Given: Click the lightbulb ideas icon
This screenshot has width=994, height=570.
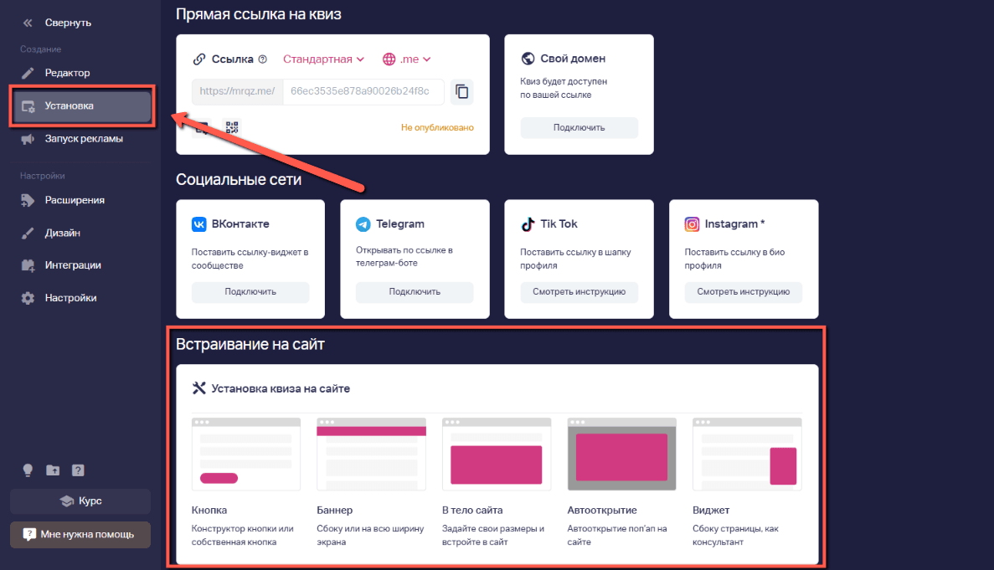Looking at the screenshot, I should (28, 470).
